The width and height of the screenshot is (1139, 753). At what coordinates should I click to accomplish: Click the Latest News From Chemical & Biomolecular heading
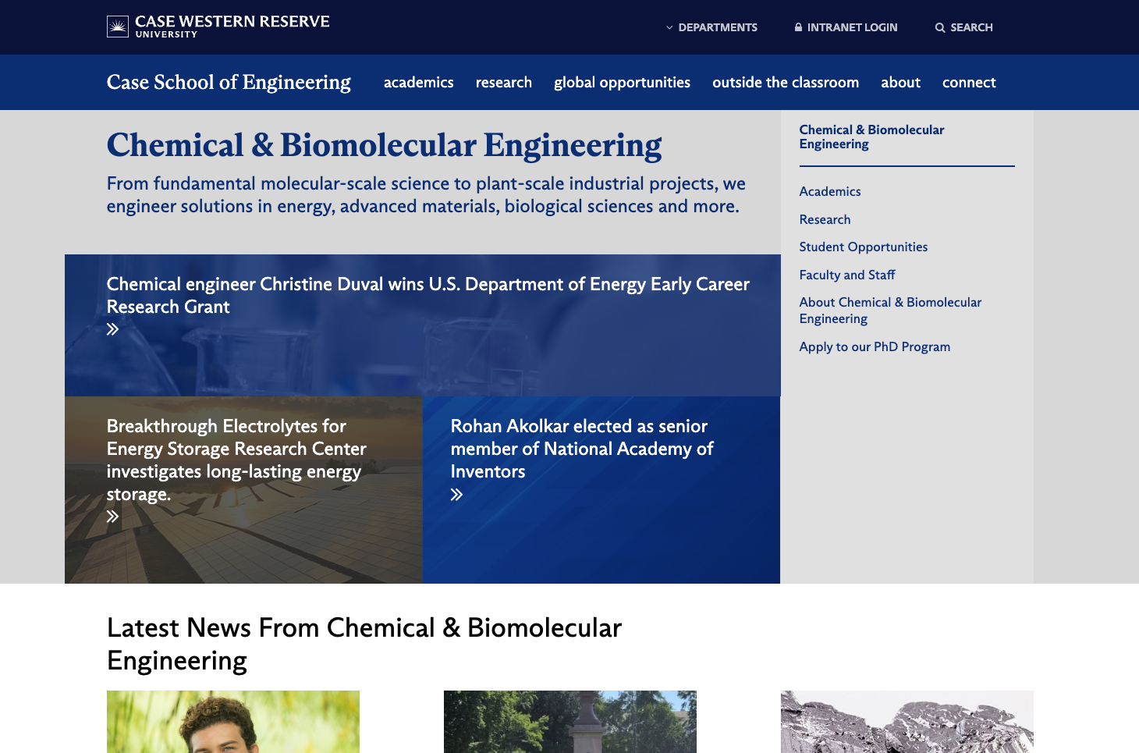point(364,644)
